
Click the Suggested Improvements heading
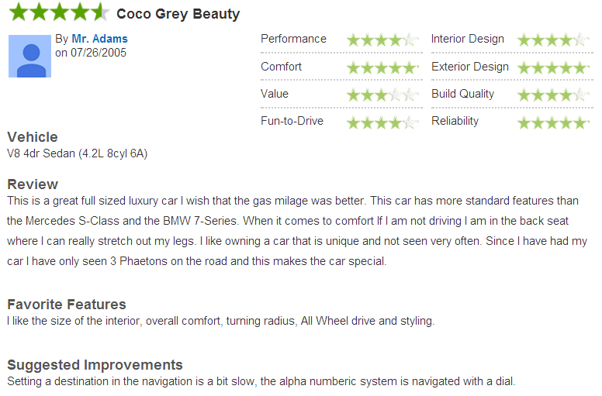click(95, 365)
